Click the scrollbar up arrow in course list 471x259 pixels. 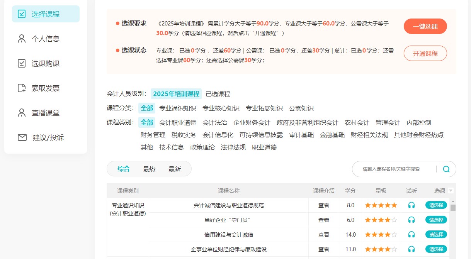pyautogui.click(x=453, y=201)
